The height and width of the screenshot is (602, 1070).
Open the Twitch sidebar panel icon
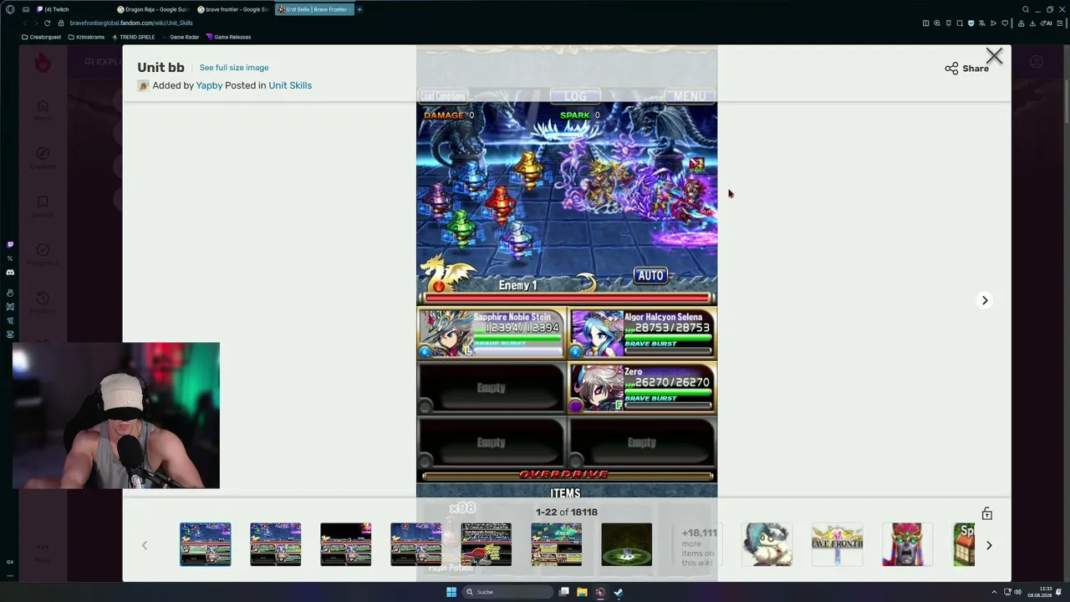(x=10, y=245)
